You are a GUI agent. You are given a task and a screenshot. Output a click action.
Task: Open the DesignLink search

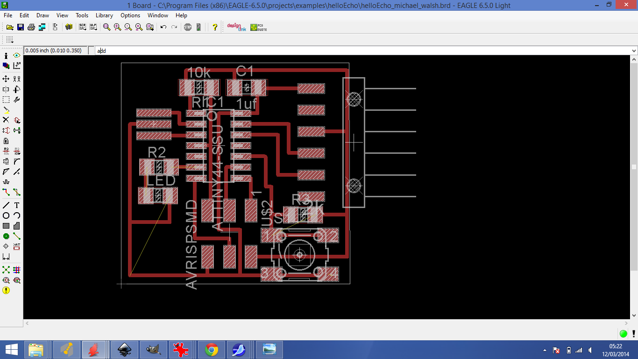237,27
